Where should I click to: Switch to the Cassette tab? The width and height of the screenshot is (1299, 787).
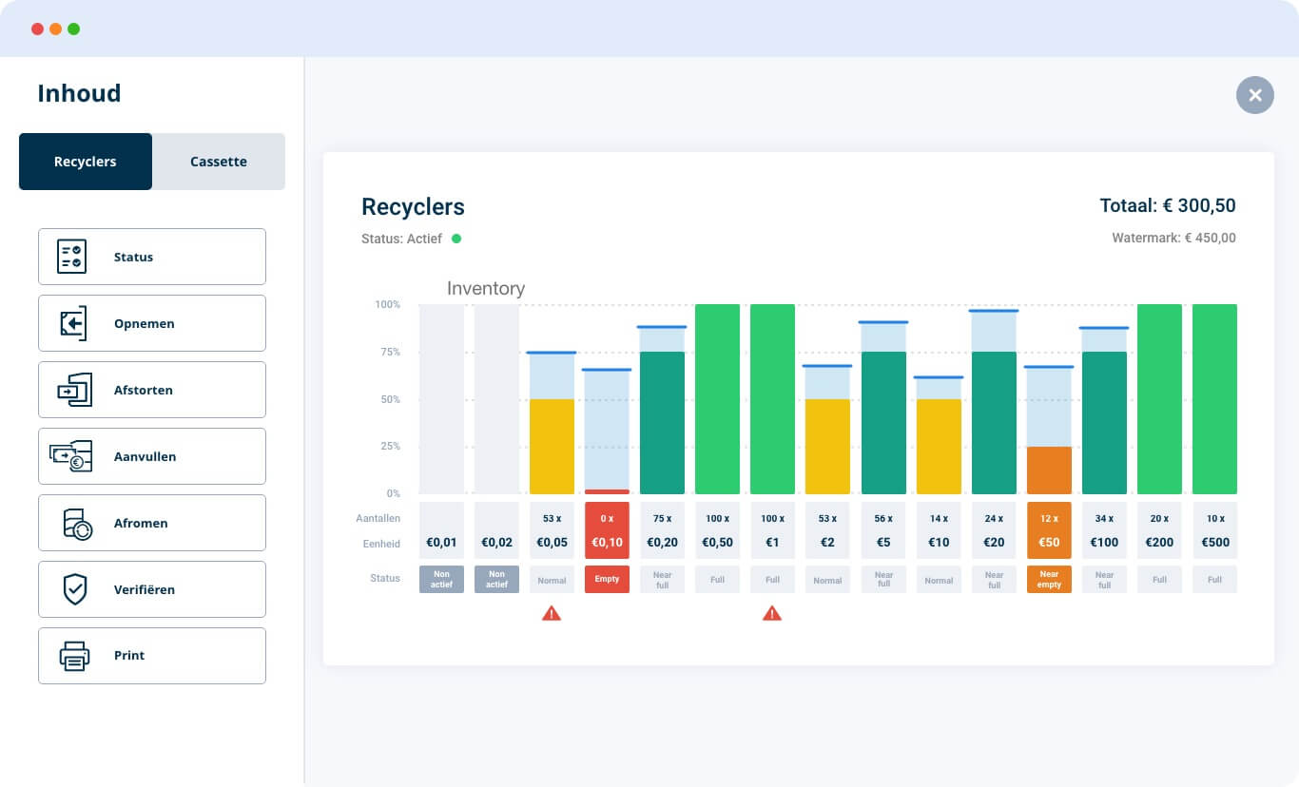tap(219, 162)
